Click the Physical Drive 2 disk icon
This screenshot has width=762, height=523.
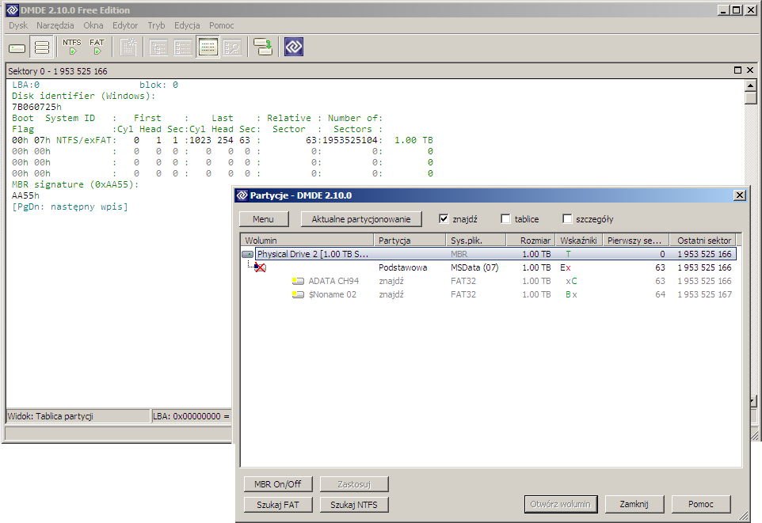[247, 254]
